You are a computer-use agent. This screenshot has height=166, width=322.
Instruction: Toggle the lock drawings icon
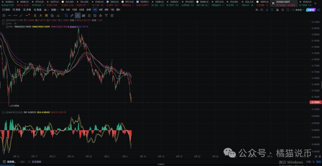89,15
